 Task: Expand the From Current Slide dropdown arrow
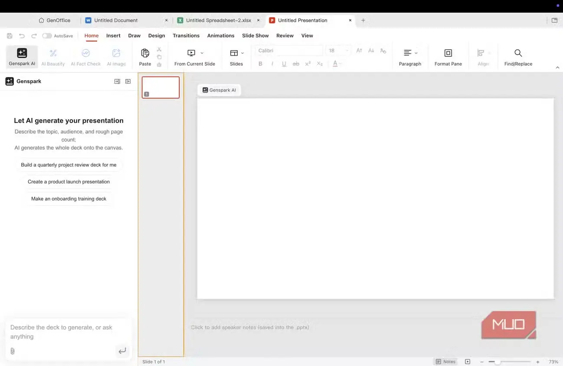tap(202, 53)
